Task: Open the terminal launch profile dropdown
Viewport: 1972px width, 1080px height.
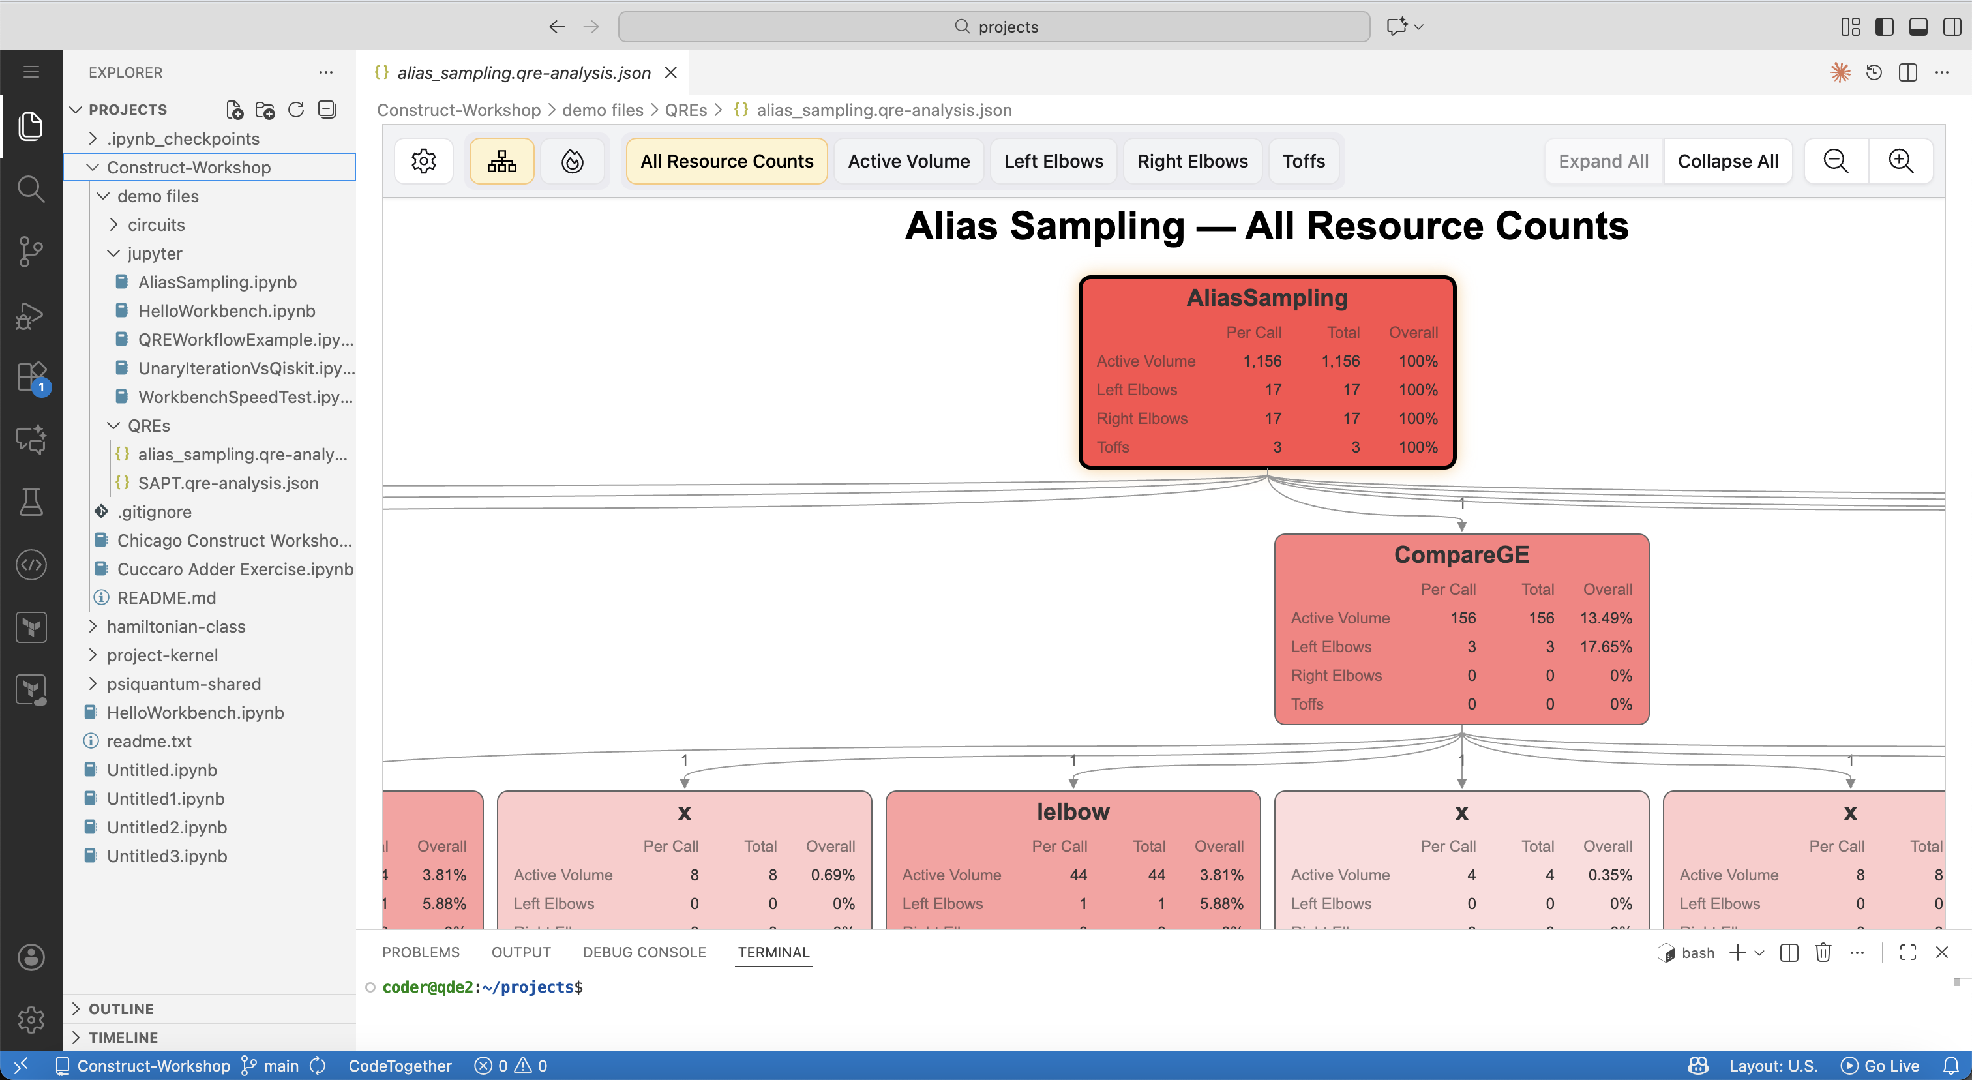Action: tap(1759, 952)
